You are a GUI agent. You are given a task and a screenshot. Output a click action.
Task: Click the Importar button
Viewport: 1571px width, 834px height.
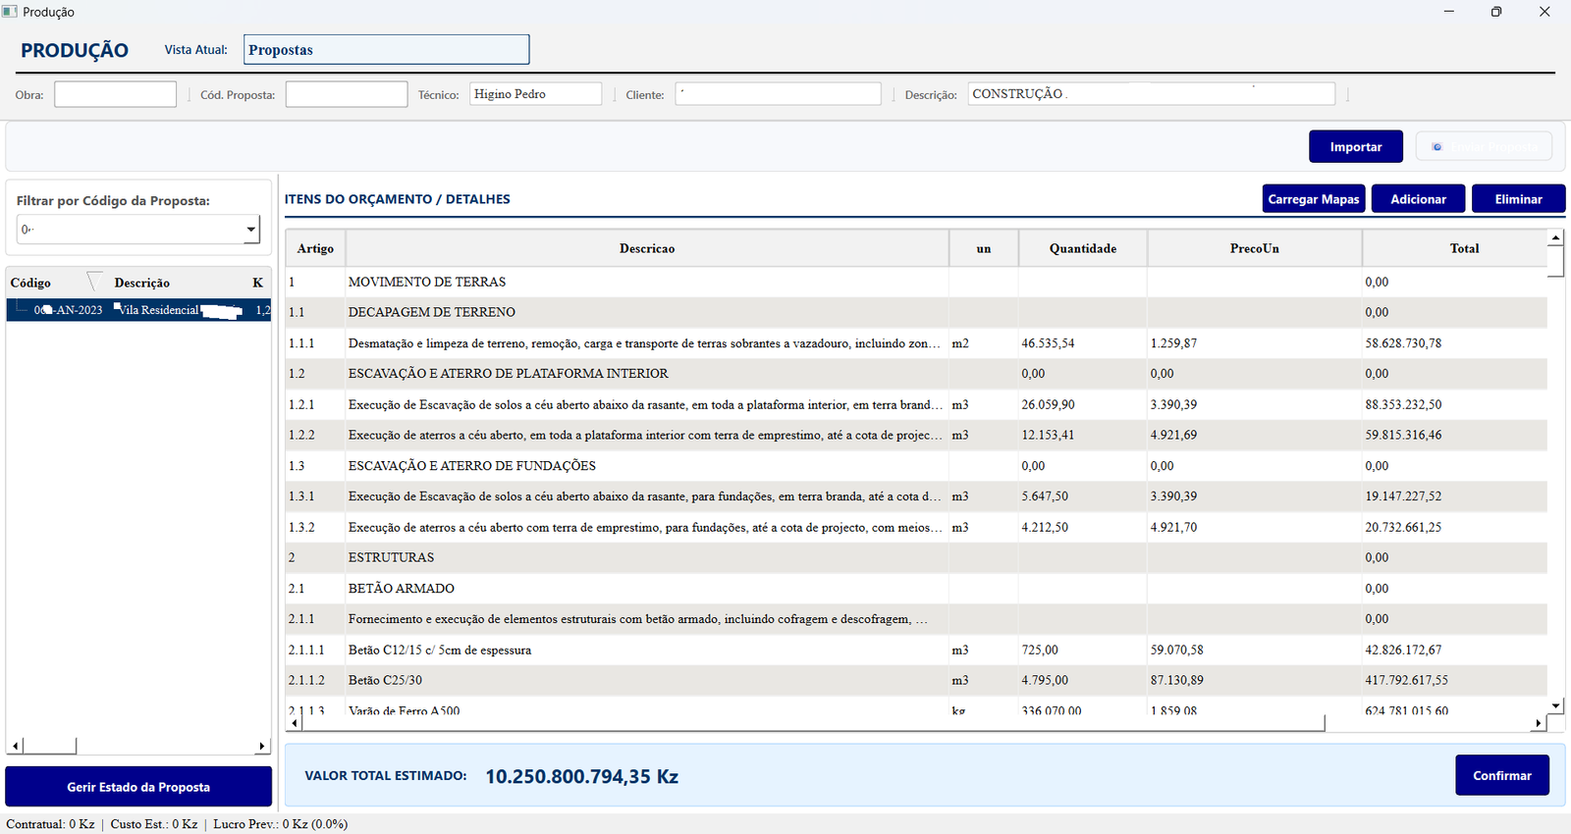point(1355,147)
